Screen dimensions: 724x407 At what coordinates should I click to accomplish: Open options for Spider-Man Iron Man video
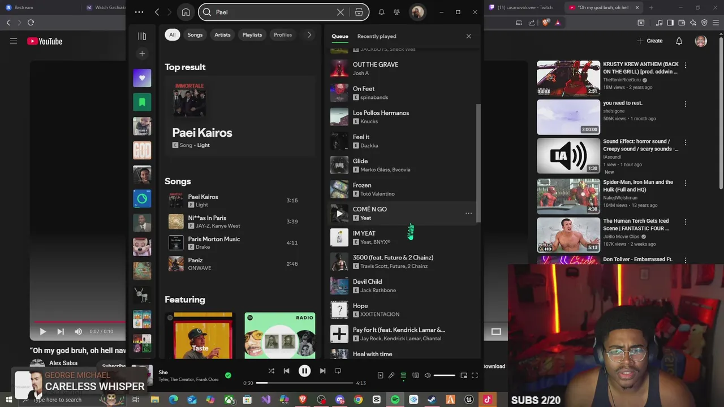click(x=686, y=183)
